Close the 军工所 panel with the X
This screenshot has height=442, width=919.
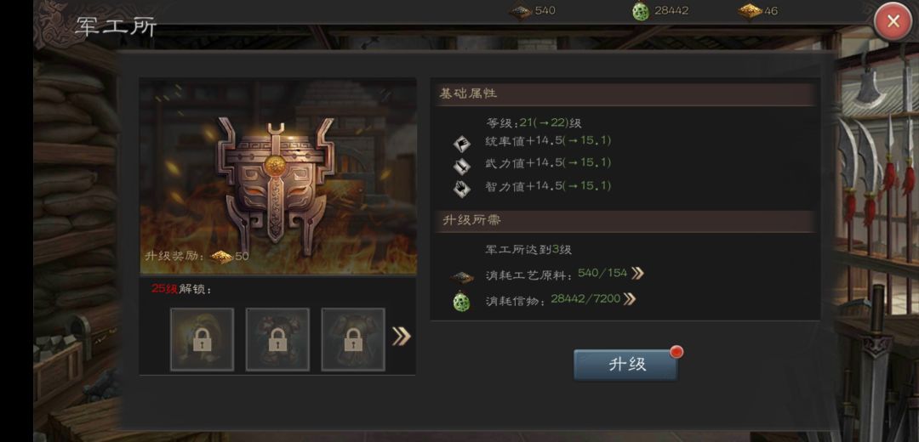click(893, 21)
